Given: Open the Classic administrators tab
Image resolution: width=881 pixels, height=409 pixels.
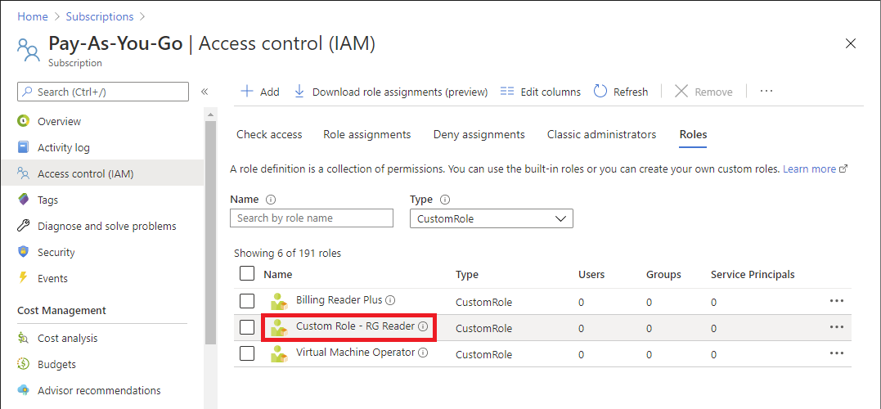Looking at the screenshot, I should point(601,134).
